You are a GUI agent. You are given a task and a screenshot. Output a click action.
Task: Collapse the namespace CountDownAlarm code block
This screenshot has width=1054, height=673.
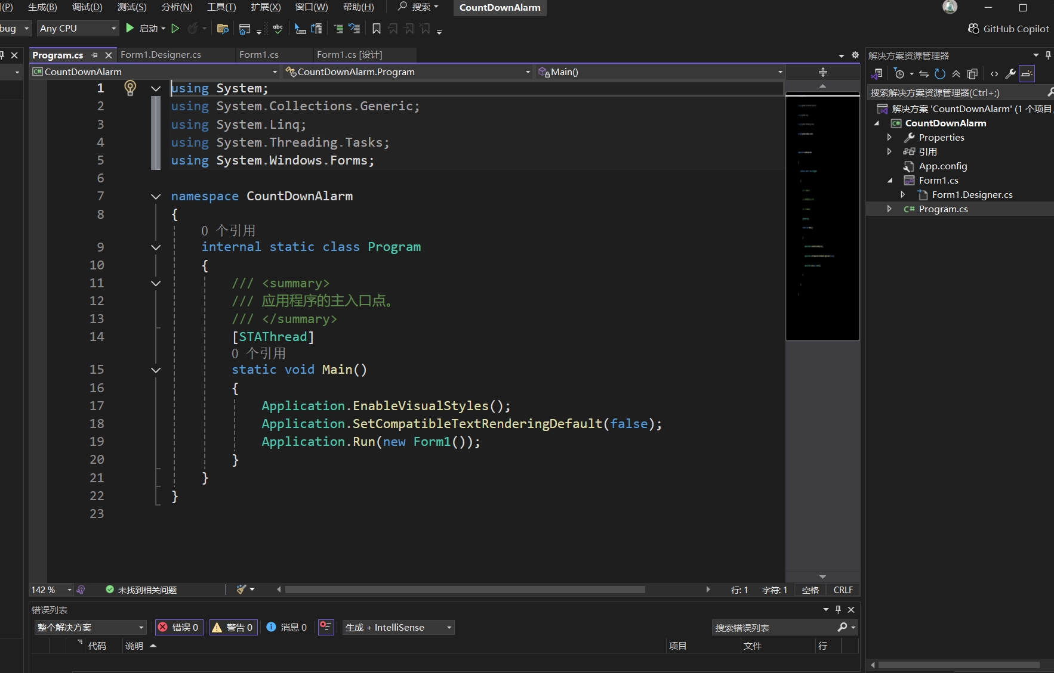coord(156,196)
